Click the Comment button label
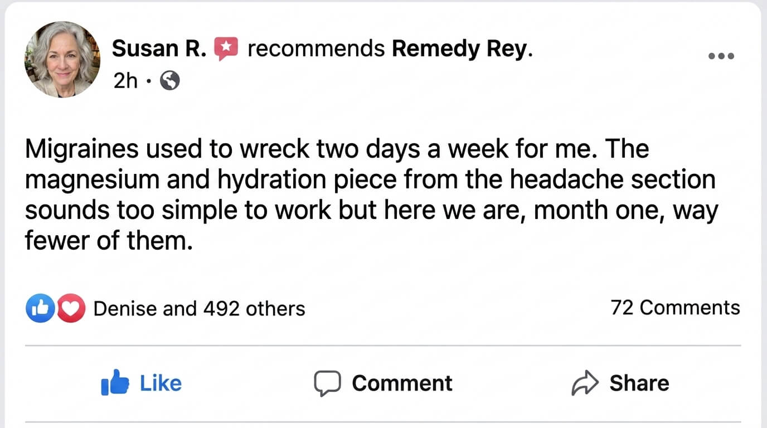767x428 pixels. point(402,383)
